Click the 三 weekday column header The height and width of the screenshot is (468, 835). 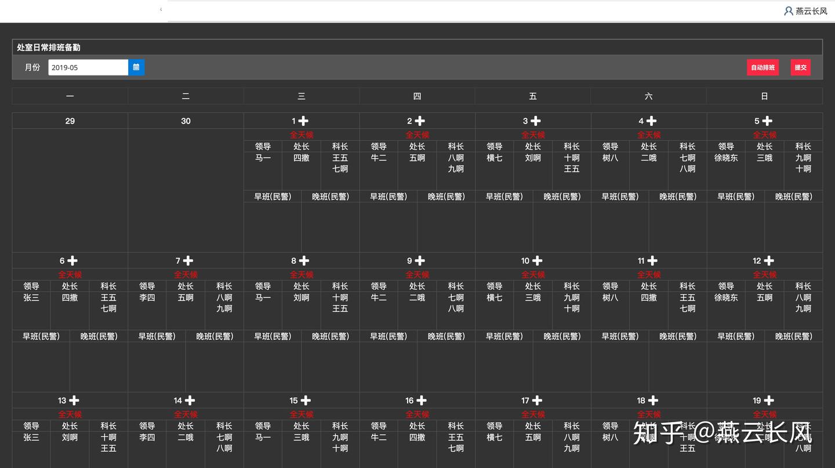pos(302,96)
